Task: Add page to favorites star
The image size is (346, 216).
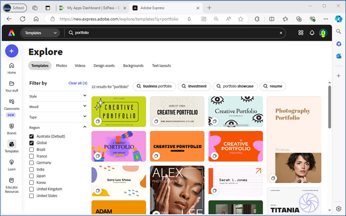Action: 240,19
